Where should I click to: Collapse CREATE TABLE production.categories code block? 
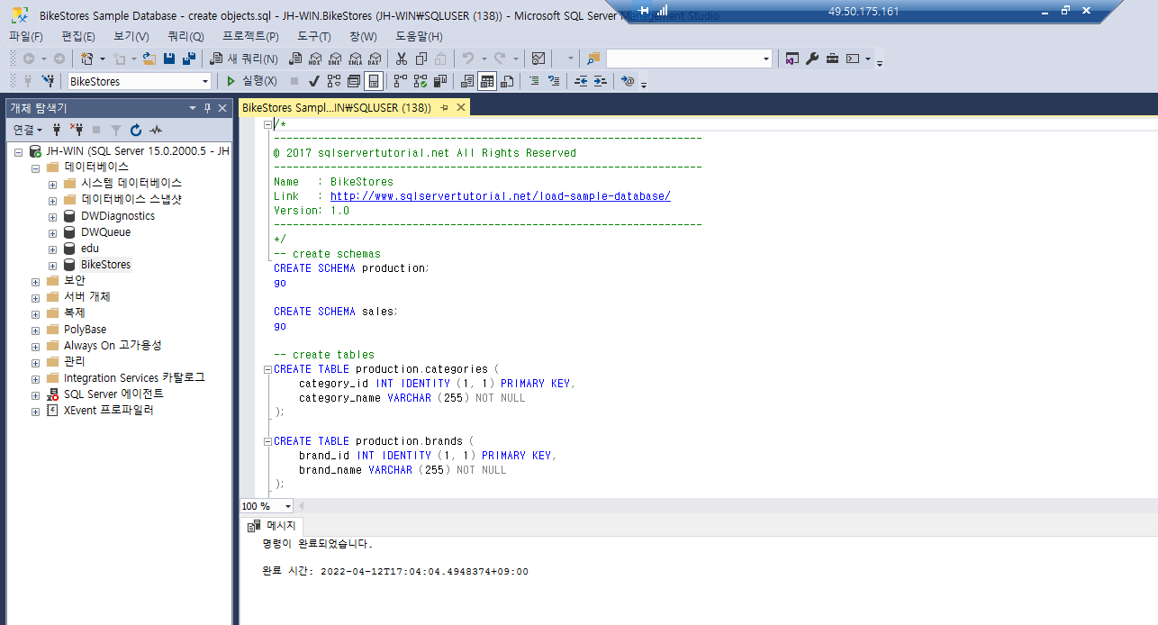[267, 369]
